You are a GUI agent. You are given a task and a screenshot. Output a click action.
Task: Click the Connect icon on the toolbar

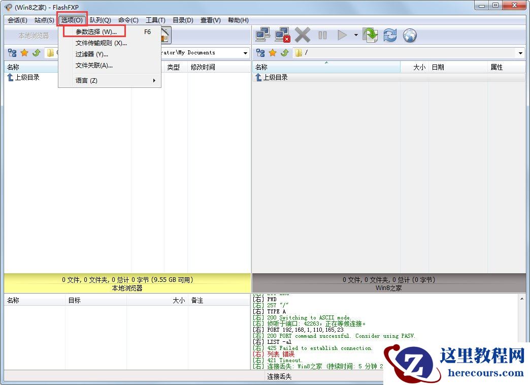262,35
